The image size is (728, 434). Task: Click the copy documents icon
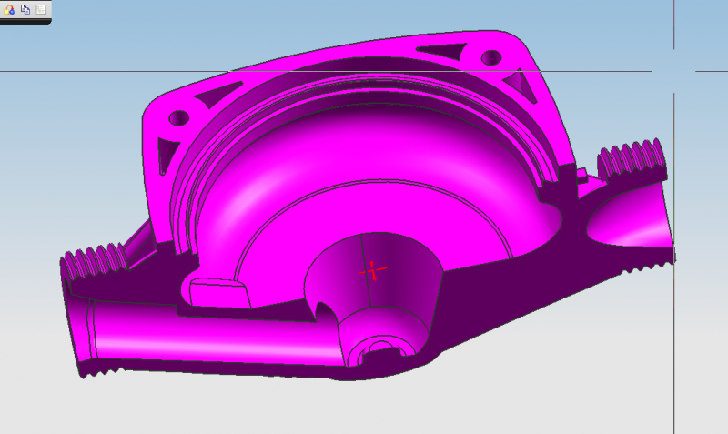click(25, 9)
